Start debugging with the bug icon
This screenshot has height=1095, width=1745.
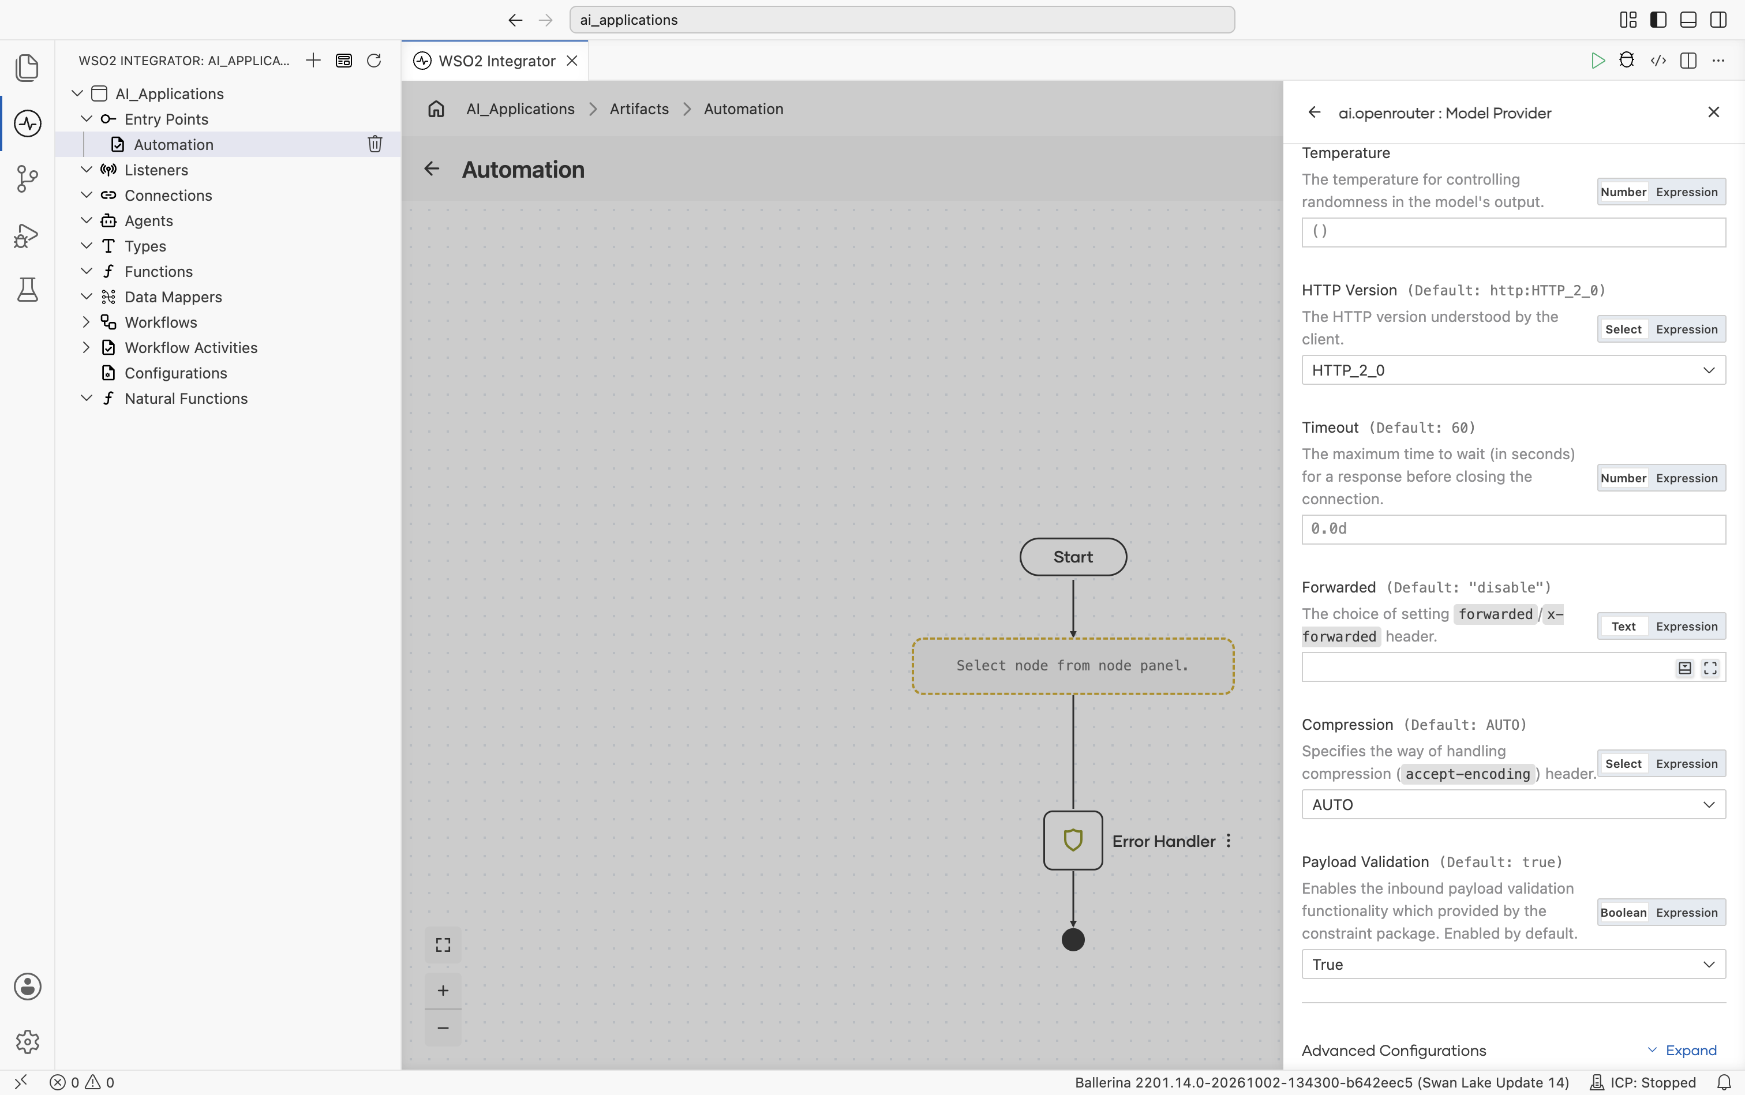click(1627, 60)
